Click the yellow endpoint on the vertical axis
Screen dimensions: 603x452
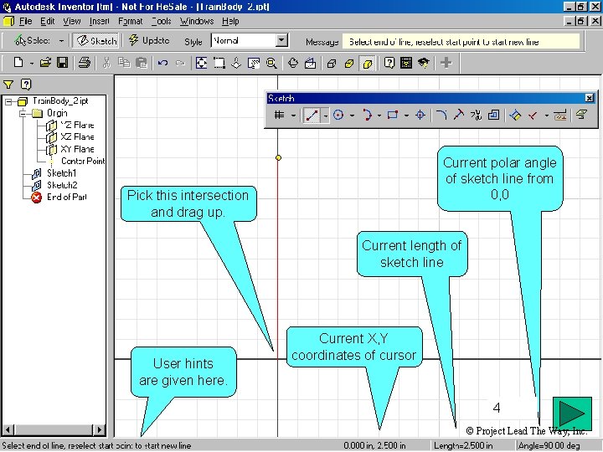278,157
